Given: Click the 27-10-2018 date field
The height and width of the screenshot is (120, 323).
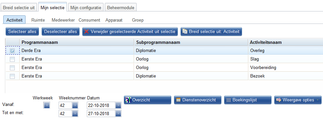Looking at the screenshot, I should pos(101,113).
